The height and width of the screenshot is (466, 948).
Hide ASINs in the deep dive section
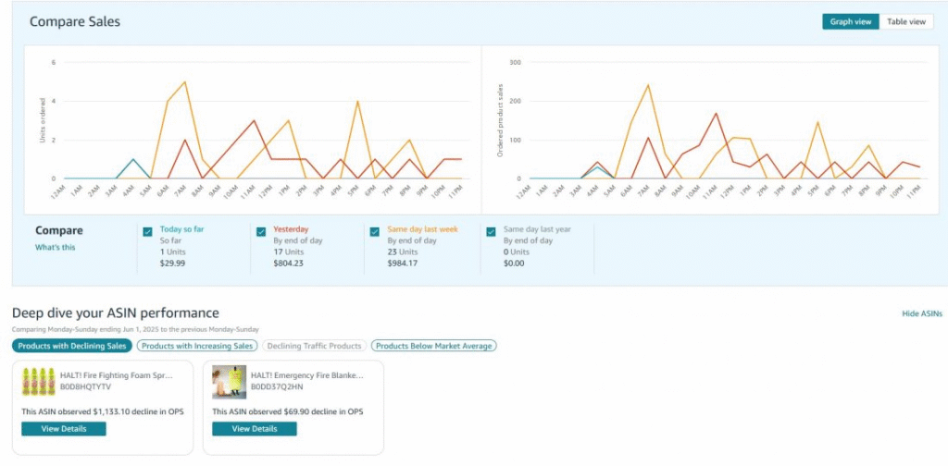921,314
